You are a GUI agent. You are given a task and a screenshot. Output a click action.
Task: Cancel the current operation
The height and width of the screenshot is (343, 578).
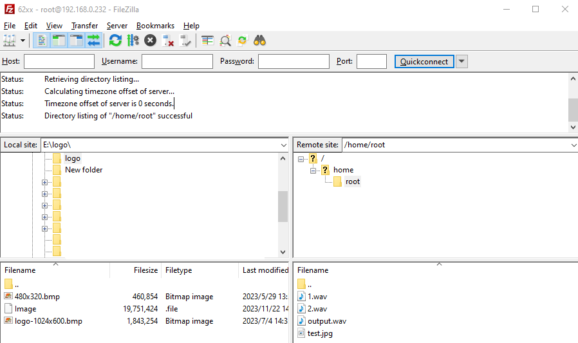[x=150, y=41]
